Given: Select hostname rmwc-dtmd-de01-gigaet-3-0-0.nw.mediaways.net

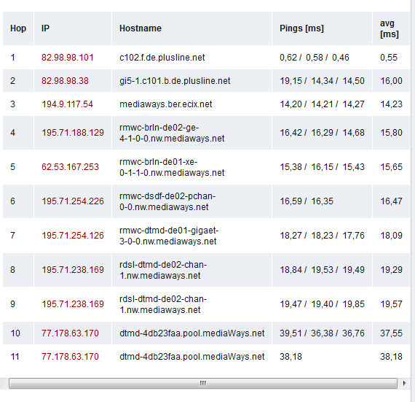Looking at the screenshot, I should 169,236.
